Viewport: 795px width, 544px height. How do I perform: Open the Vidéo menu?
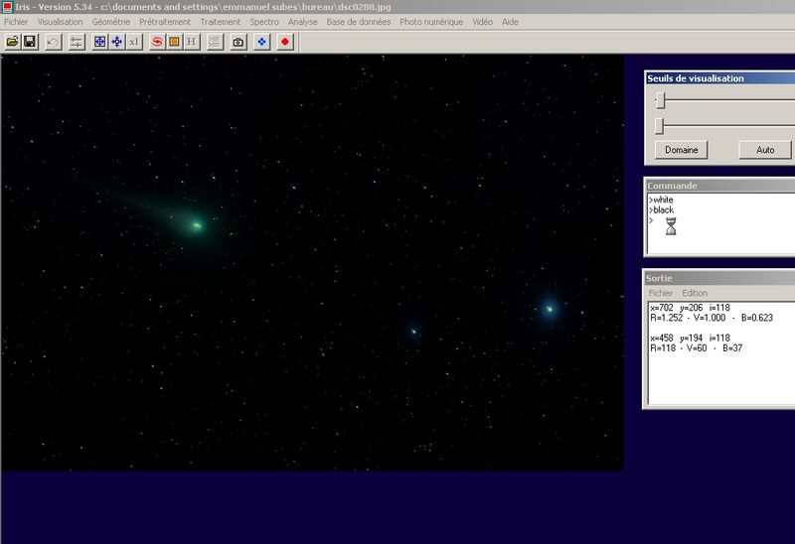pos(482,22)
